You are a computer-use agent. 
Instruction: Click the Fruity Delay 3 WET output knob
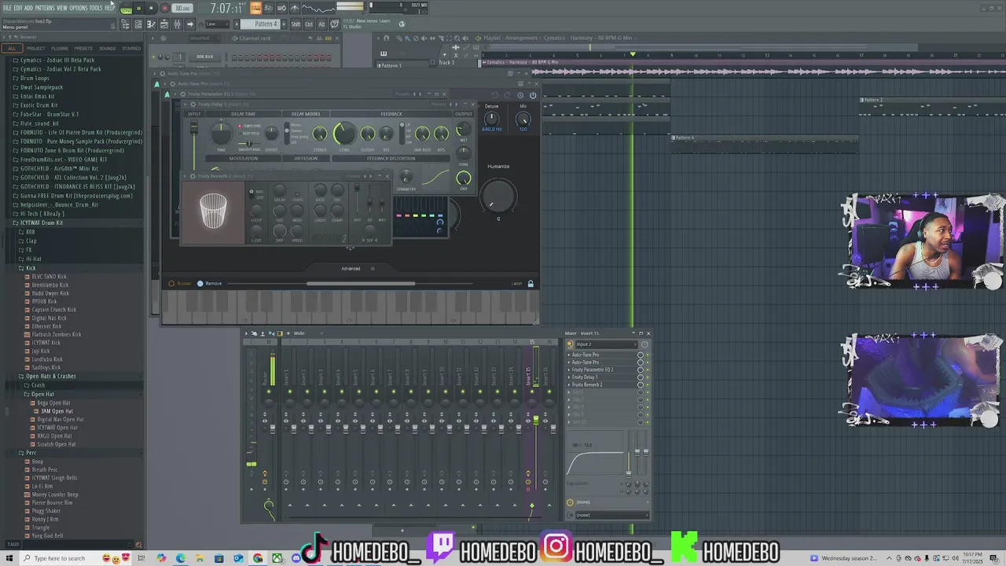[463, 130]
